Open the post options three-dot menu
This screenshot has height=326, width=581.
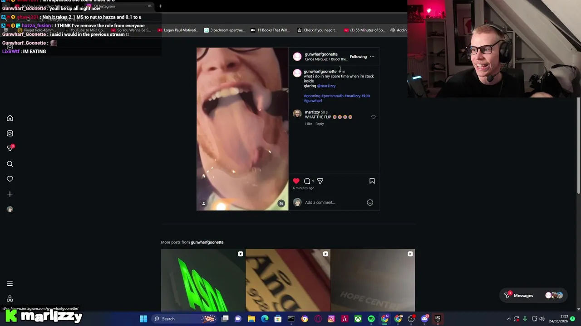tap(372, 57)
